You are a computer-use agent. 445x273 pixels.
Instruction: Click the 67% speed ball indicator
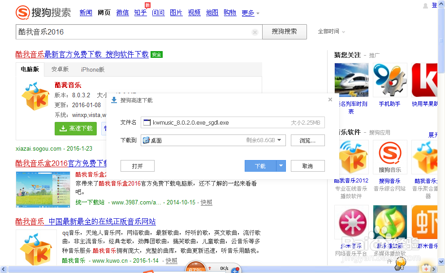tap(195, 268)
